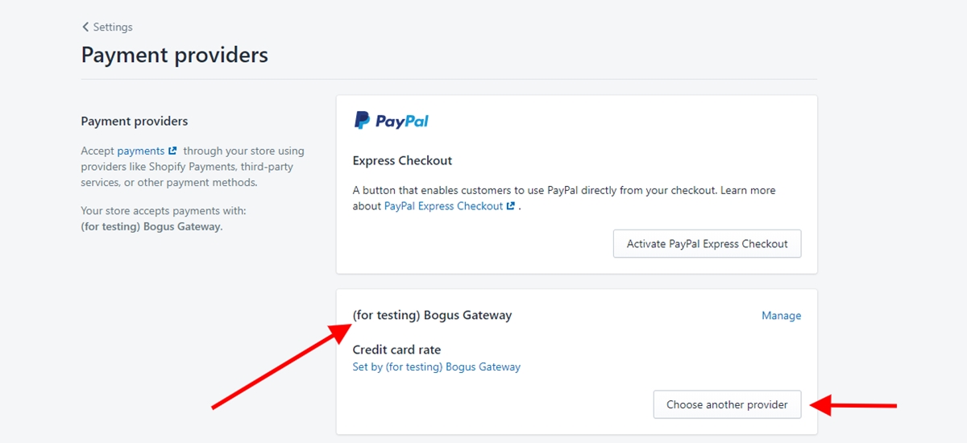
Task: Open Set by (for testing) Bogus Gateway link
Action: pyautogui.click(x=437, y=366)
